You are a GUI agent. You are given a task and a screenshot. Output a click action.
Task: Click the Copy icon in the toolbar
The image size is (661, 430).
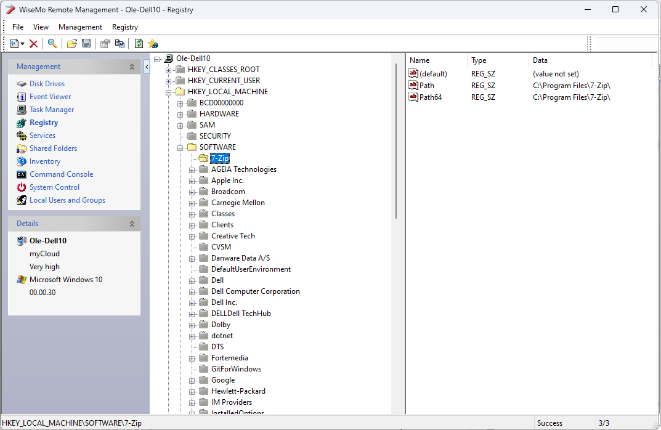120,43
